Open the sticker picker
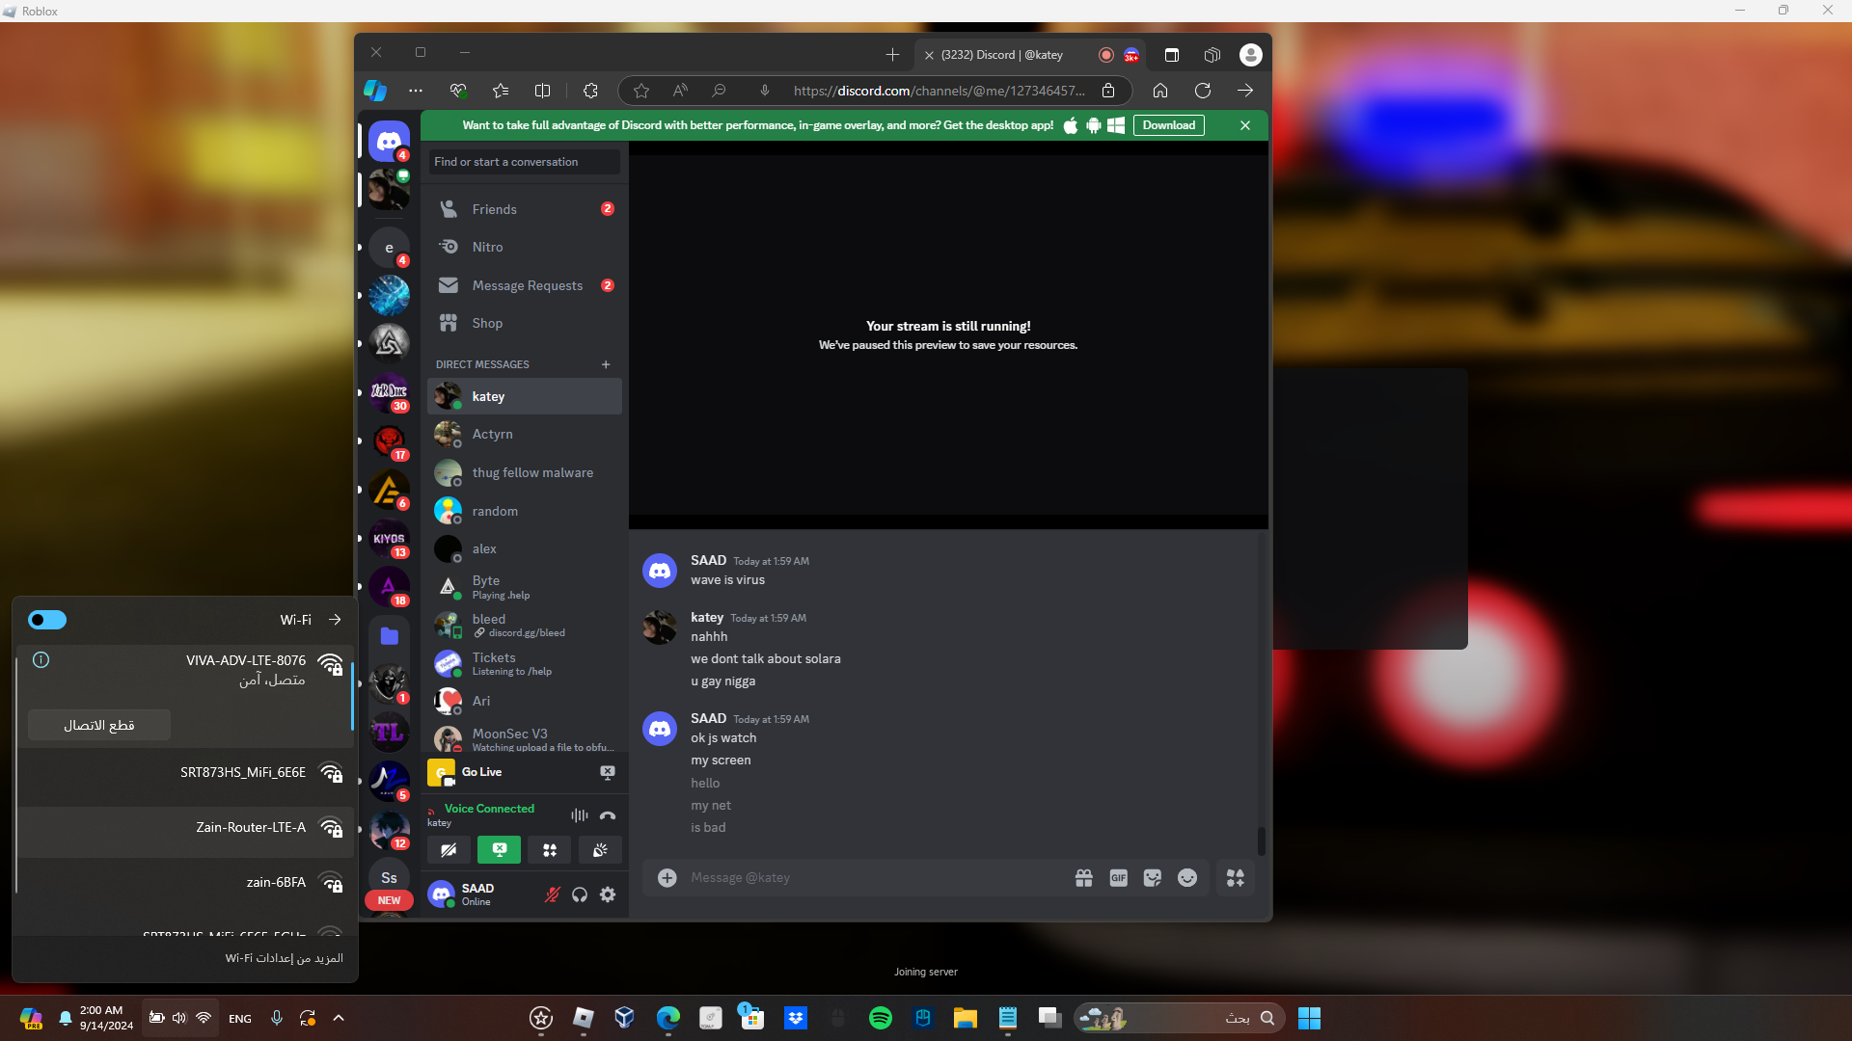 point(1153,878)
